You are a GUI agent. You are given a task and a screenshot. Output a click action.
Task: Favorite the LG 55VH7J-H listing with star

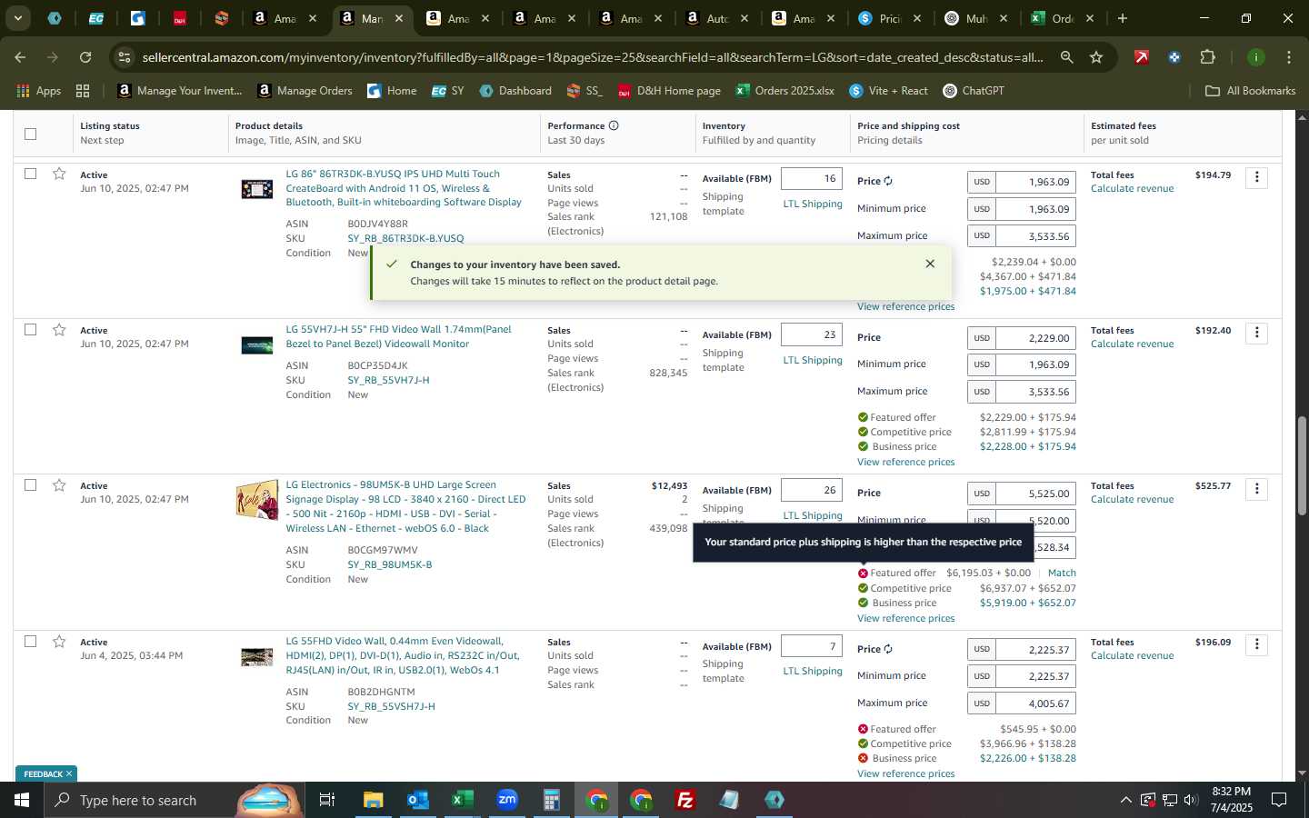[59, 329]
